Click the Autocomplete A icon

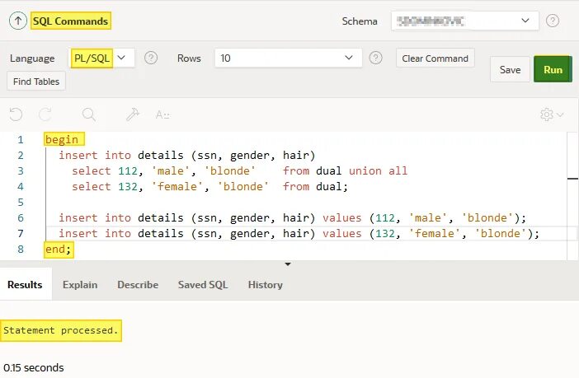tap(162, 114)
